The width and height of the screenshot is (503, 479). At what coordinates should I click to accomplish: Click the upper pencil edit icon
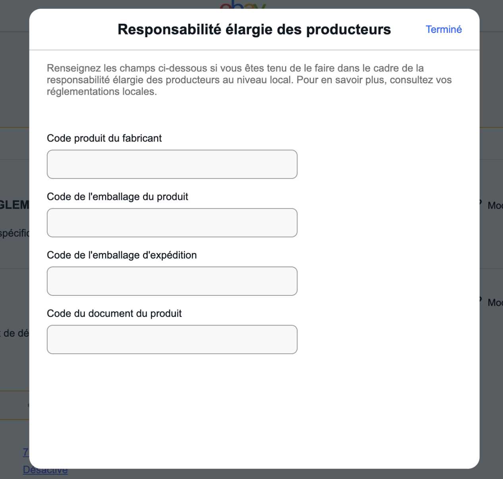(481, 203)
